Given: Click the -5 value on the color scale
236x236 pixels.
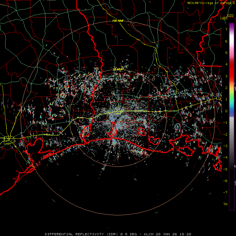Looking at the screenshot, I should tap(225, 169).
